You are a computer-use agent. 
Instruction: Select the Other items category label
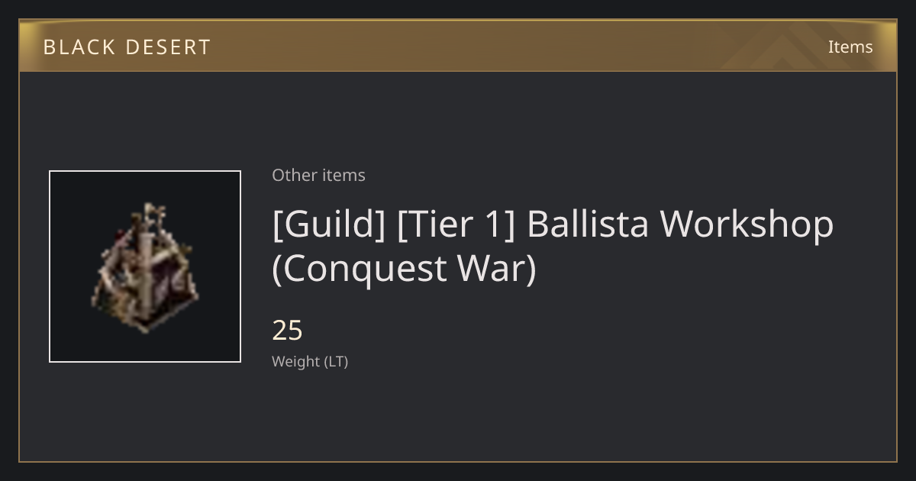(x=318, y=175)
